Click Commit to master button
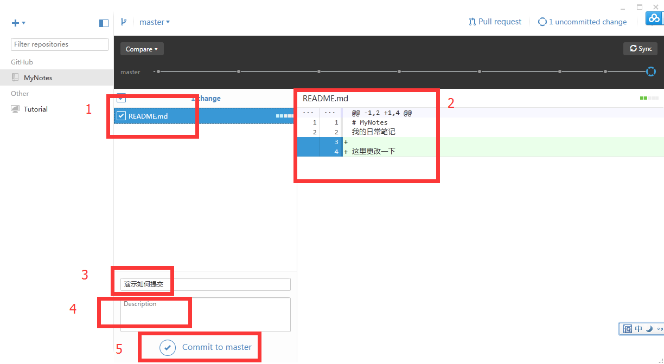 (x=206, y=347)
